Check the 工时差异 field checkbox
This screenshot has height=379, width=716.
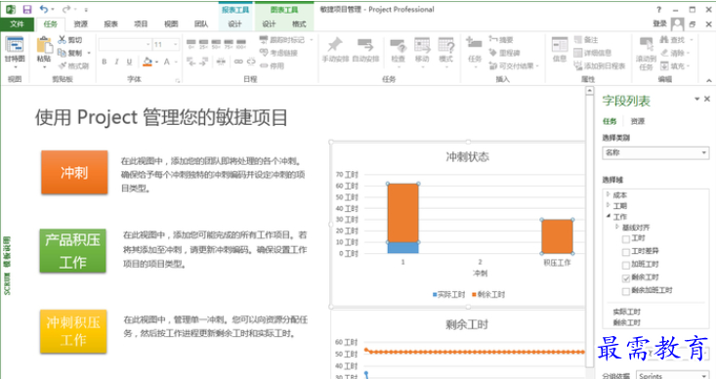point(626,252)
